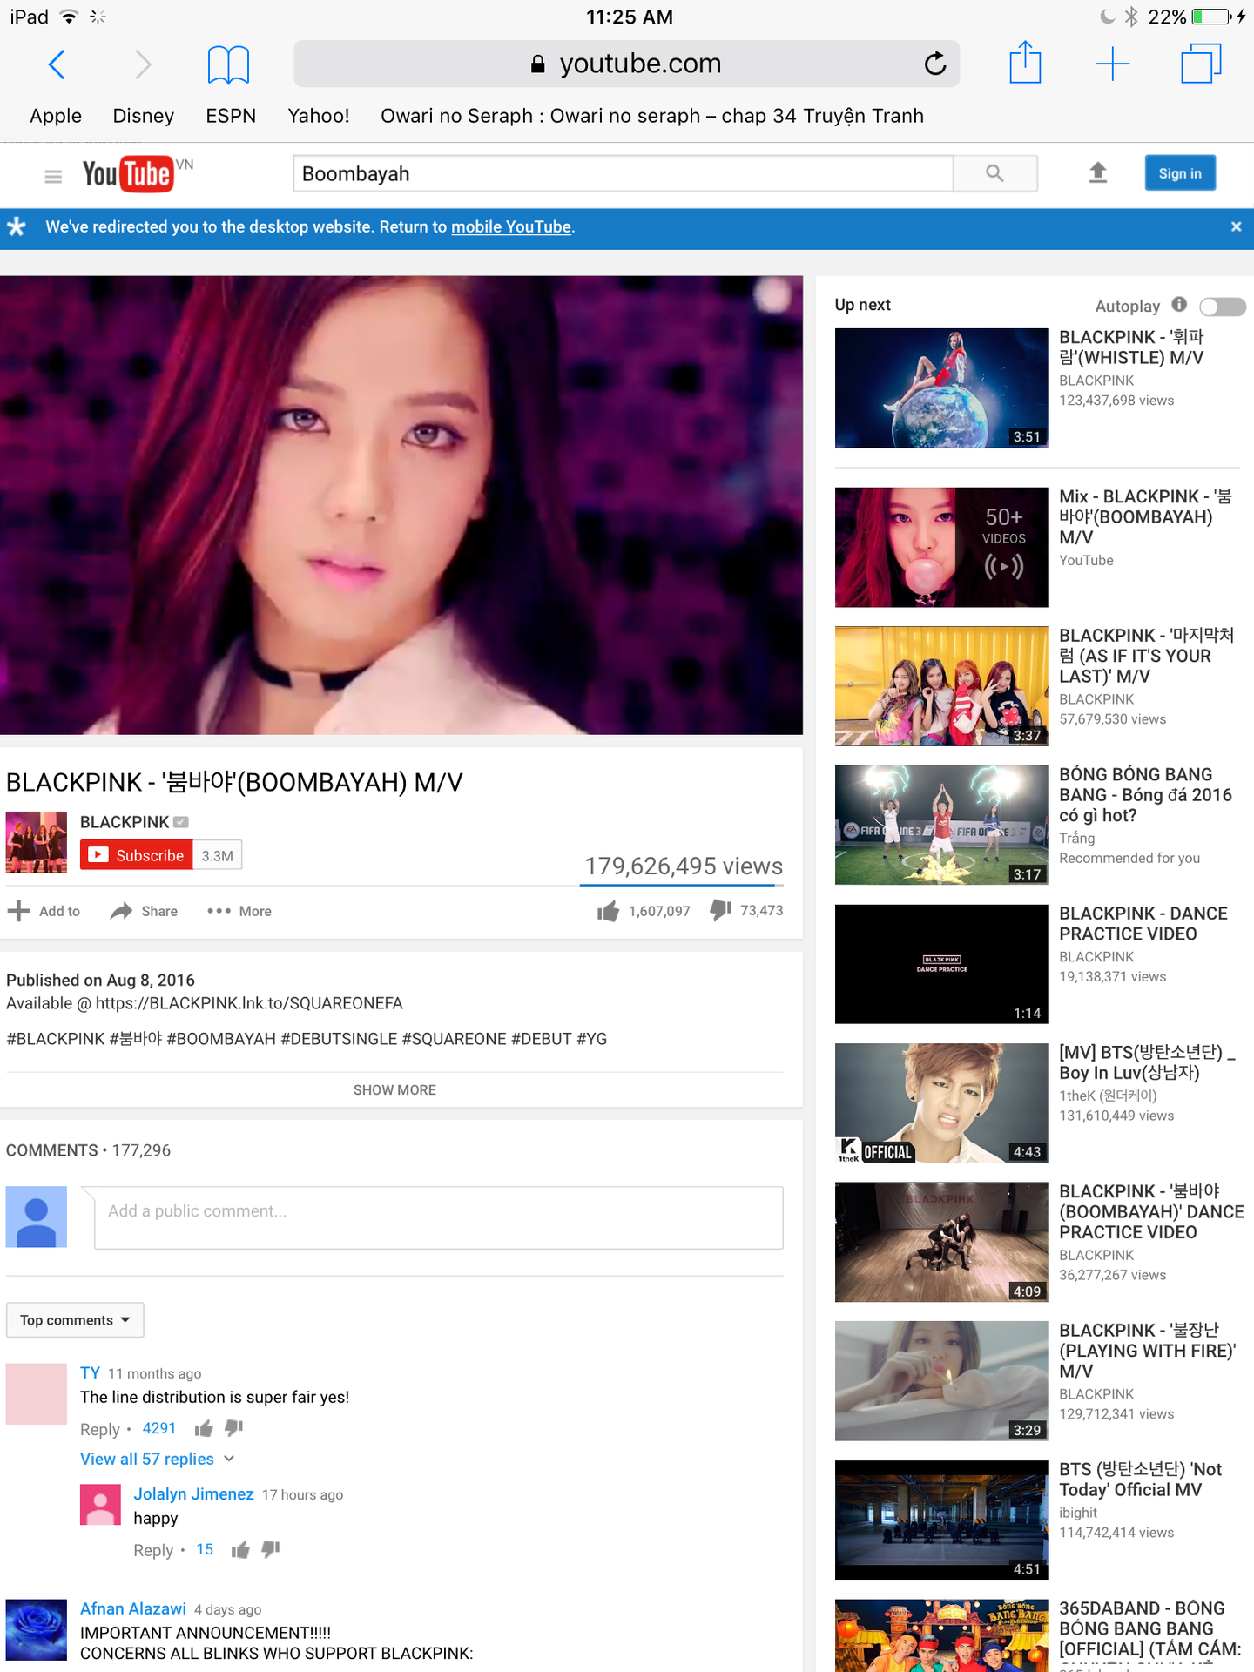Follow the mobile YouTube link
This screenshot has height=1672, width=1254.
tap(510, 227)
